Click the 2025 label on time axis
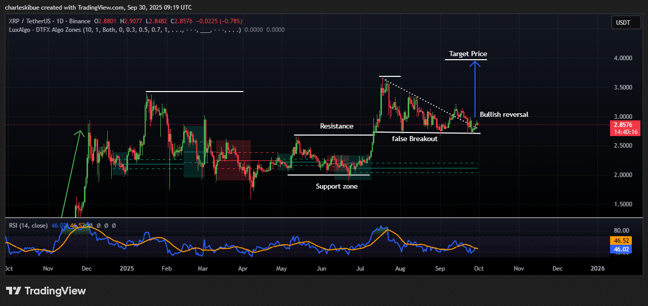648x306 pixels. (x=126, y=268)
